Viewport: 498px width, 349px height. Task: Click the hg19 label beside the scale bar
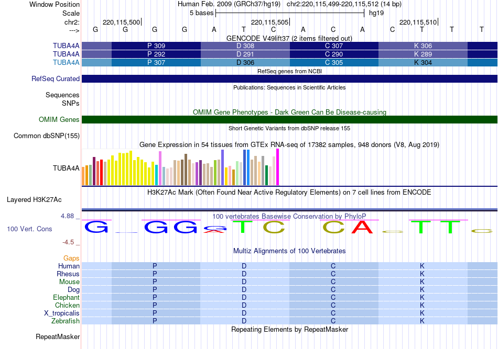click(x=376, y=13)
